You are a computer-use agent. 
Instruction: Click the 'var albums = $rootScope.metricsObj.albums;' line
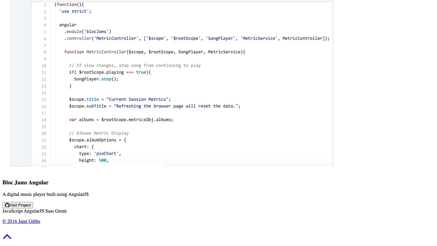(121, 120)
